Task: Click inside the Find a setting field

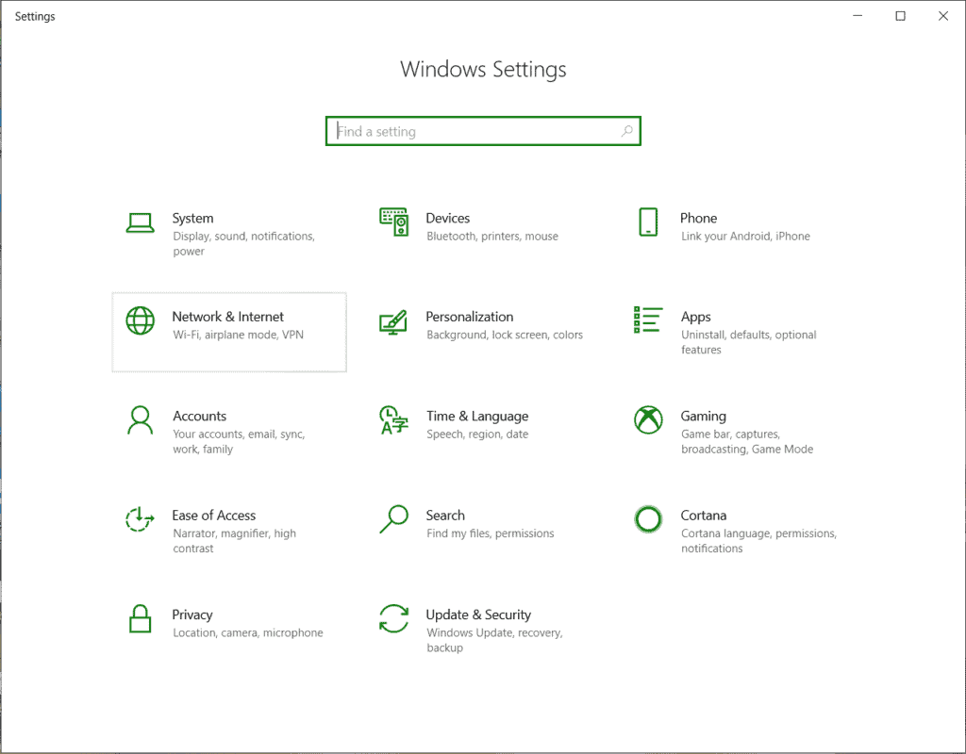Action: 483,131
